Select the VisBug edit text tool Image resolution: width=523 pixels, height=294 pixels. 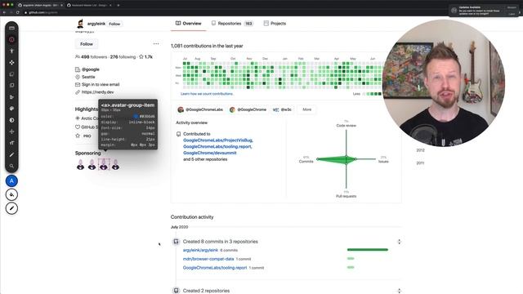point(11,154)
